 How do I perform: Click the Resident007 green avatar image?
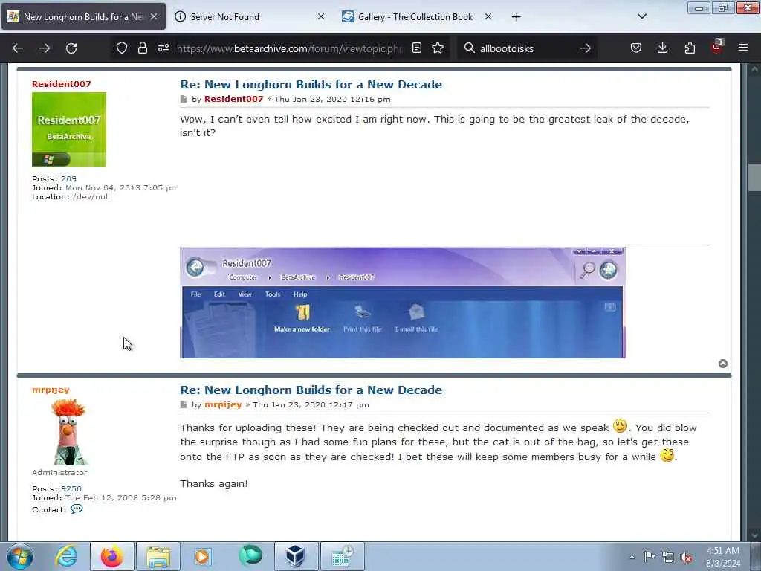point(69,129)
